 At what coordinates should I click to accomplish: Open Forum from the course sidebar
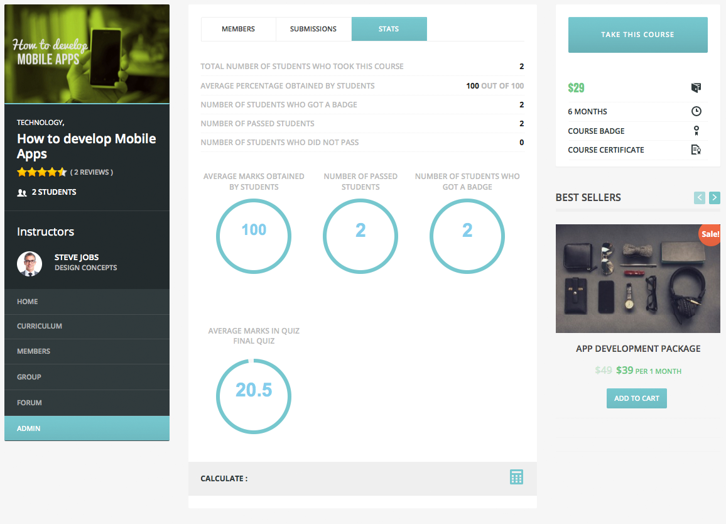(30, 403)
